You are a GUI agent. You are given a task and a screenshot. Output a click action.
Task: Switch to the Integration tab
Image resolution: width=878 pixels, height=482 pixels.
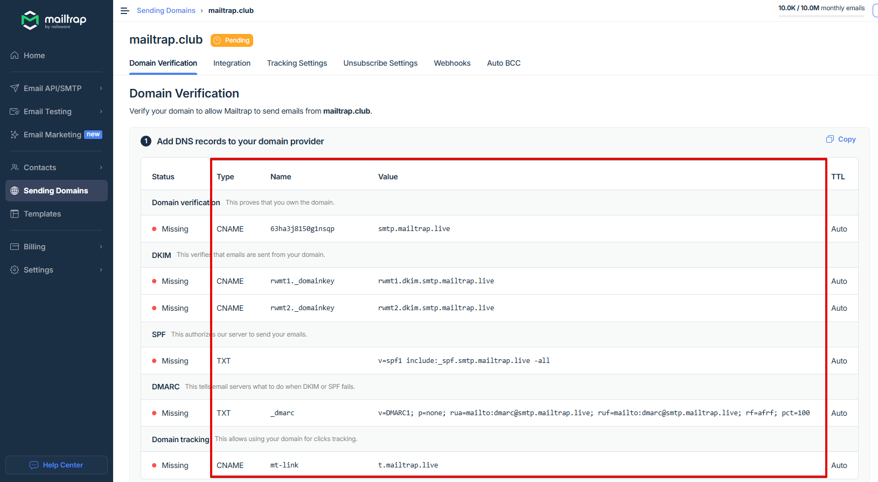click(232, 63)
